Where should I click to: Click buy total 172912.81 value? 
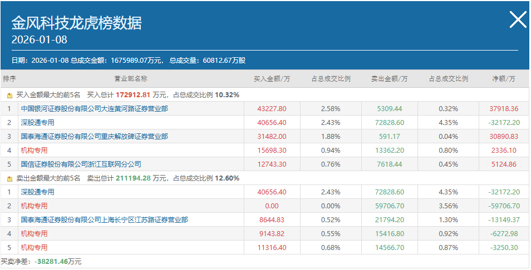(132, 95)
